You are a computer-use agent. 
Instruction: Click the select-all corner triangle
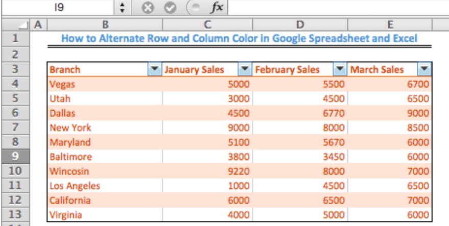[x=15, y=25]
